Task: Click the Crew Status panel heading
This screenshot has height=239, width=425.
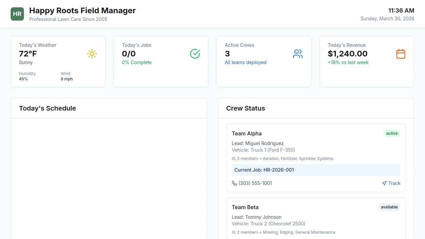Action: tap(245, 108)
